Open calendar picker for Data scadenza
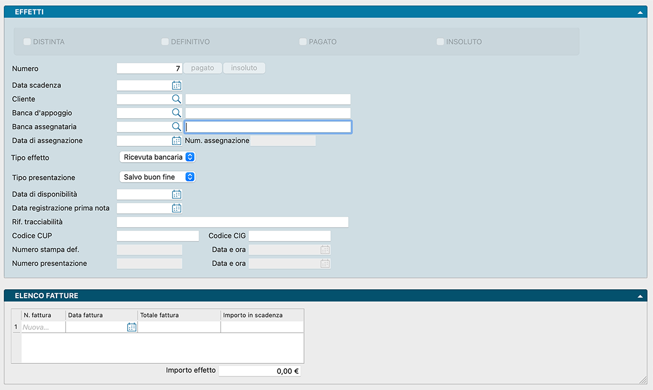This screenshot has height=390, width=653. click(x=177, y=85)
